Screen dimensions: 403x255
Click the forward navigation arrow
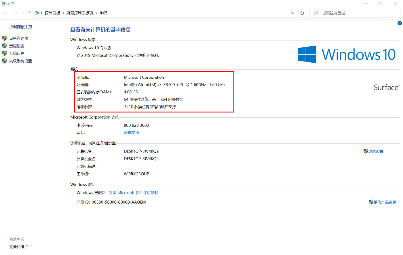coord(16,13)
